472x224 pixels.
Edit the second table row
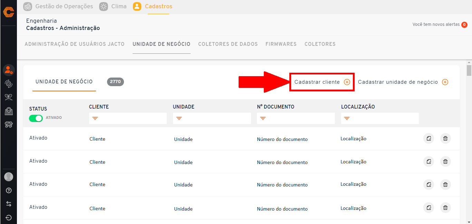pos(428,161)
